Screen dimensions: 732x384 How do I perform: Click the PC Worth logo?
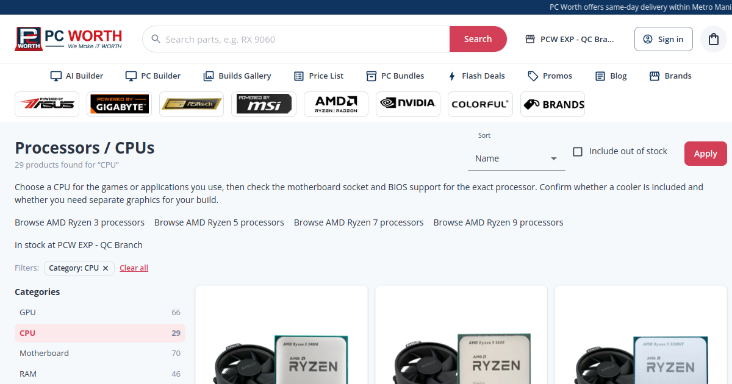68,38
